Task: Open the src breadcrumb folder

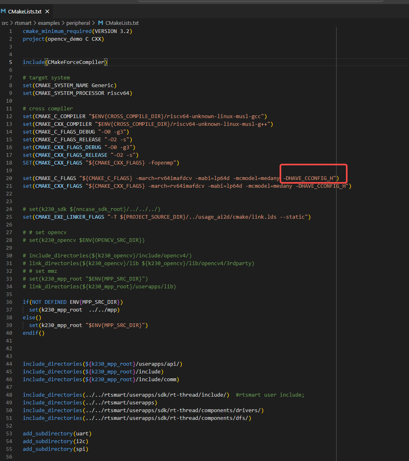Action: tap(5, 23)
